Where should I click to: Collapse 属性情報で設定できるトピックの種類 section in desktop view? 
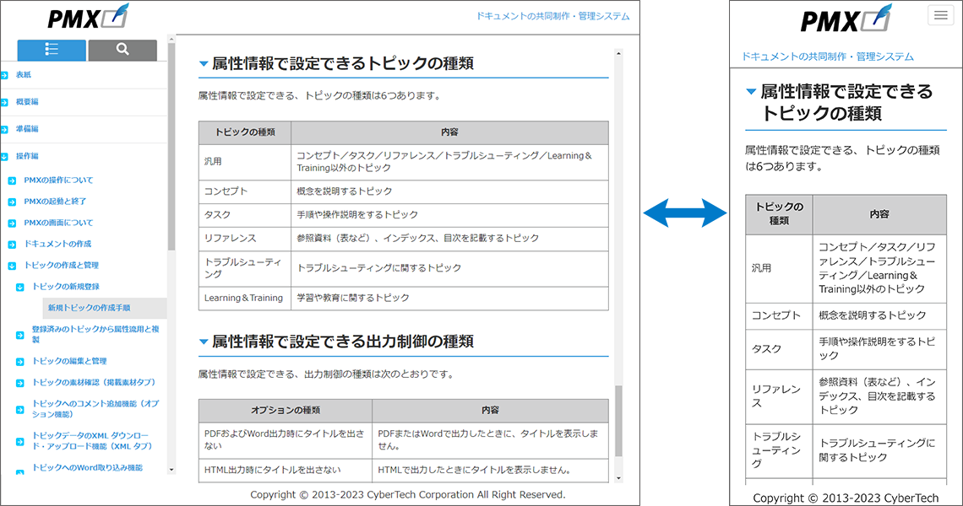(204, 64)
